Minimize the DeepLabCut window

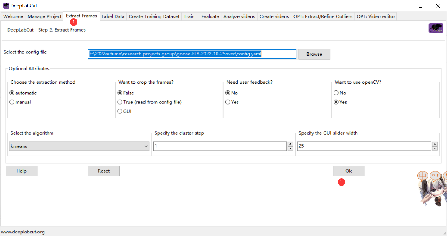403,6
